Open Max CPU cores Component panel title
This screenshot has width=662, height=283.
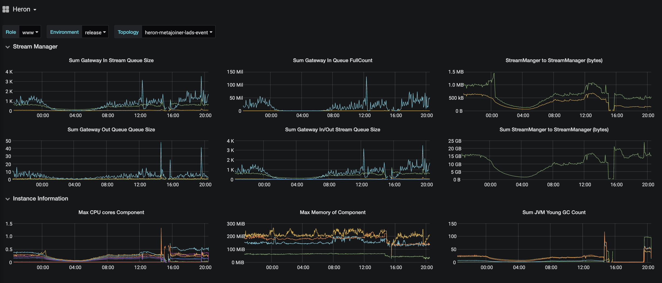click(x=111, y=212)
